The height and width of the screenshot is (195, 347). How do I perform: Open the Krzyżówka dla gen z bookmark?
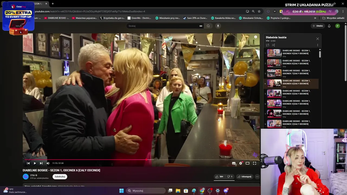coord(112,18)
